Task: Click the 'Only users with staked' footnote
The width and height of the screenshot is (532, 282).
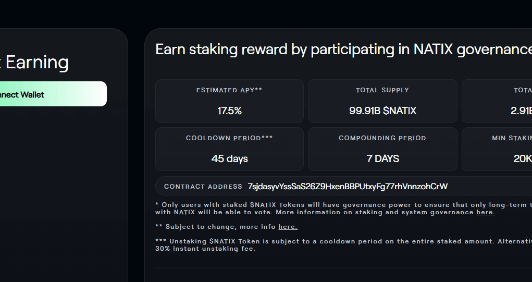Action: pos(343,209)
